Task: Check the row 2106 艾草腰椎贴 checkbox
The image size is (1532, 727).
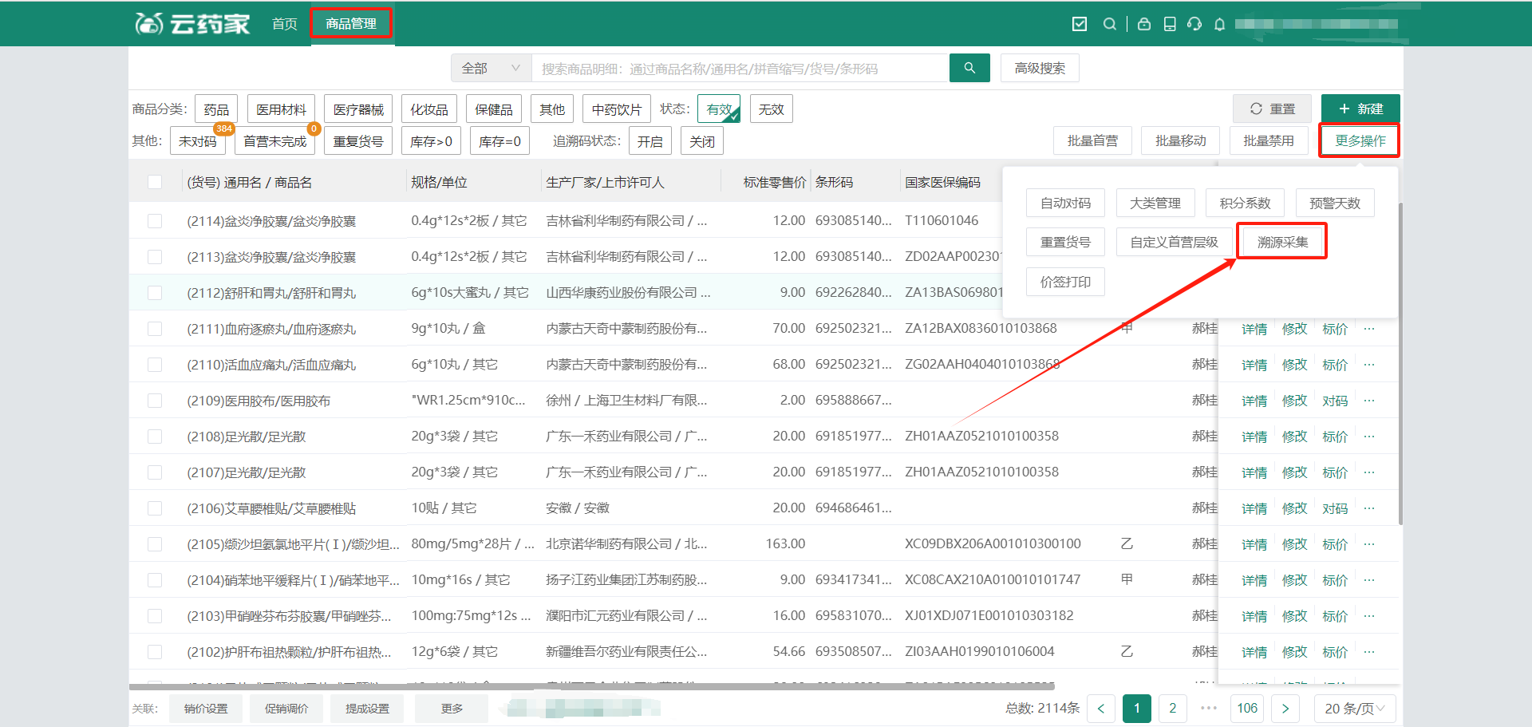Action: (155, 508)
